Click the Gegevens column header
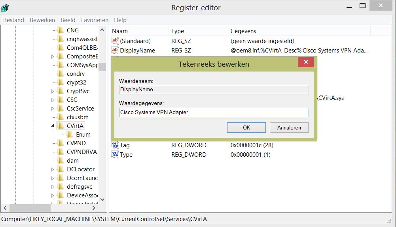This screenshot has height=227, width=396. pyautogui.click(x=243, y=31)
